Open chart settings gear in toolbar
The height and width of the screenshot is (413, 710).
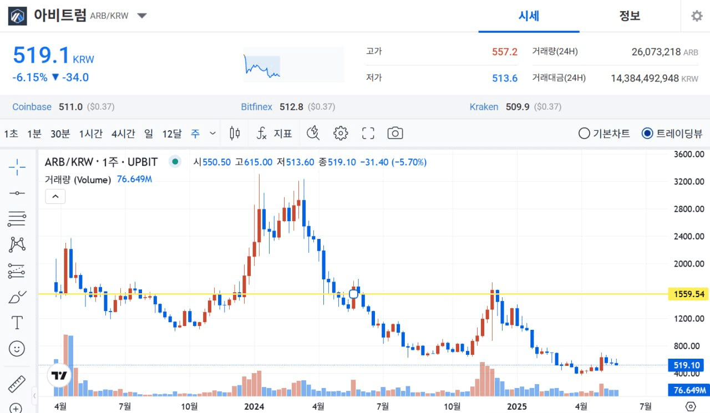pos(341,133)
